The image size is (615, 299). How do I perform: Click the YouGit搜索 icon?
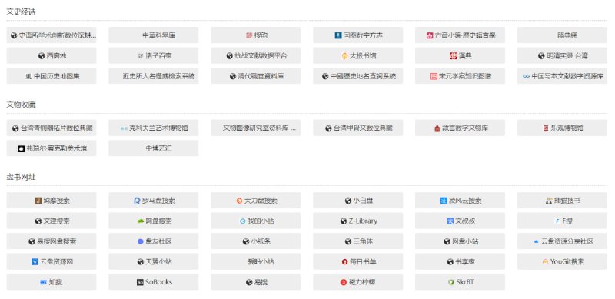[x=546, y=262]
